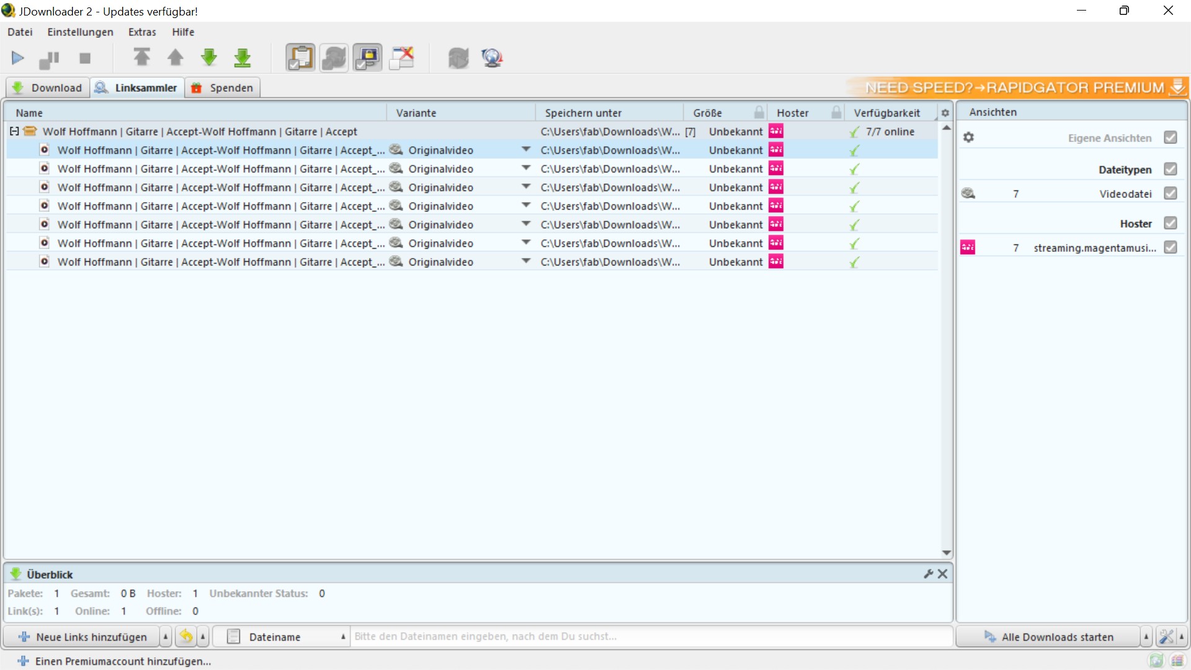Click the Start downloads play icon
The height and width of the screenshot is (670, 1191).
click(17, 58)
